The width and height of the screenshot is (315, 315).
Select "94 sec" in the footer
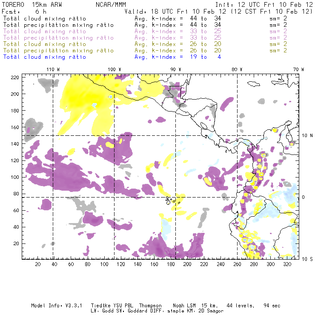point(272,306)
